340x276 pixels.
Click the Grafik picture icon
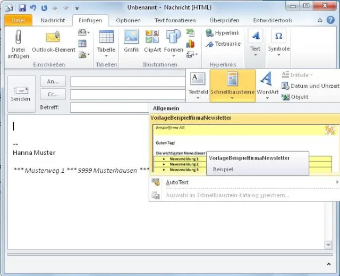[x=131, y=37]
